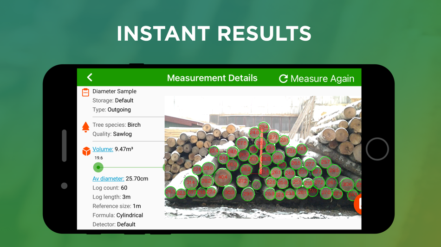Screen dimensions: 441x247
Task: Click the Storage: Default row
Action: pyautogui.click(x=113, y=100)
